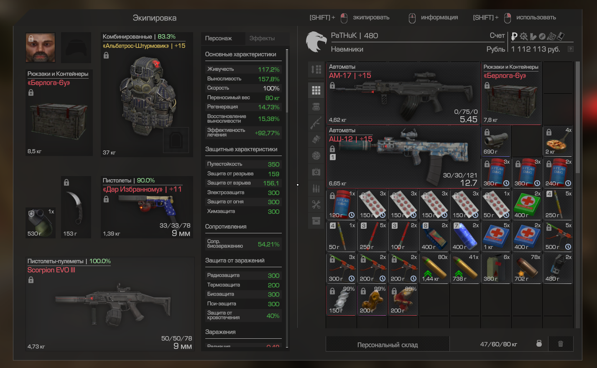Select red syringe stack 5x 250 г

[372, 236]
